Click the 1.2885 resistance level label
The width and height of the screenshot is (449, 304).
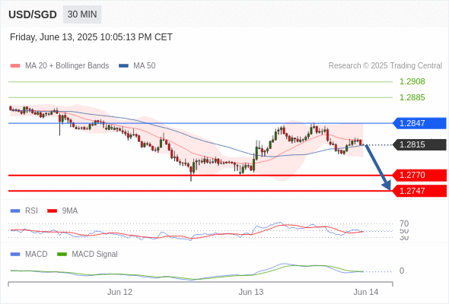(x=412, y=97)
